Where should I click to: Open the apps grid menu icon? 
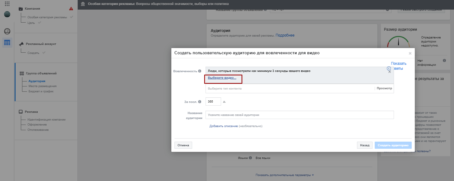click(7, 4)
